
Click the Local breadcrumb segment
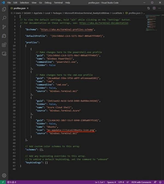pyautogui.click(x=48, y=13)
